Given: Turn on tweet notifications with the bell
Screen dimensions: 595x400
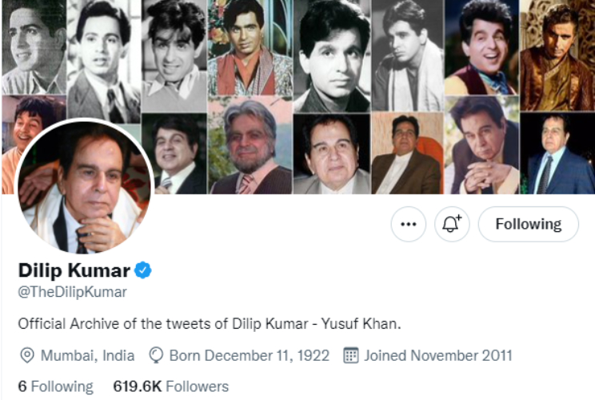Looking at the screenshot, I should coord(452,225).
